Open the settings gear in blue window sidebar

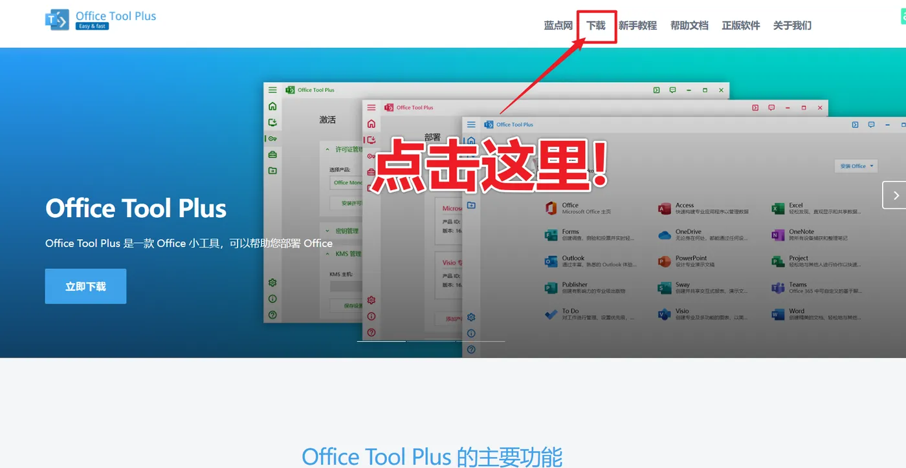click(471, 317)
